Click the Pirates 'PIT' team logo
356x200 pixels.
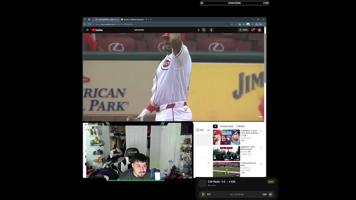[203, 194]
